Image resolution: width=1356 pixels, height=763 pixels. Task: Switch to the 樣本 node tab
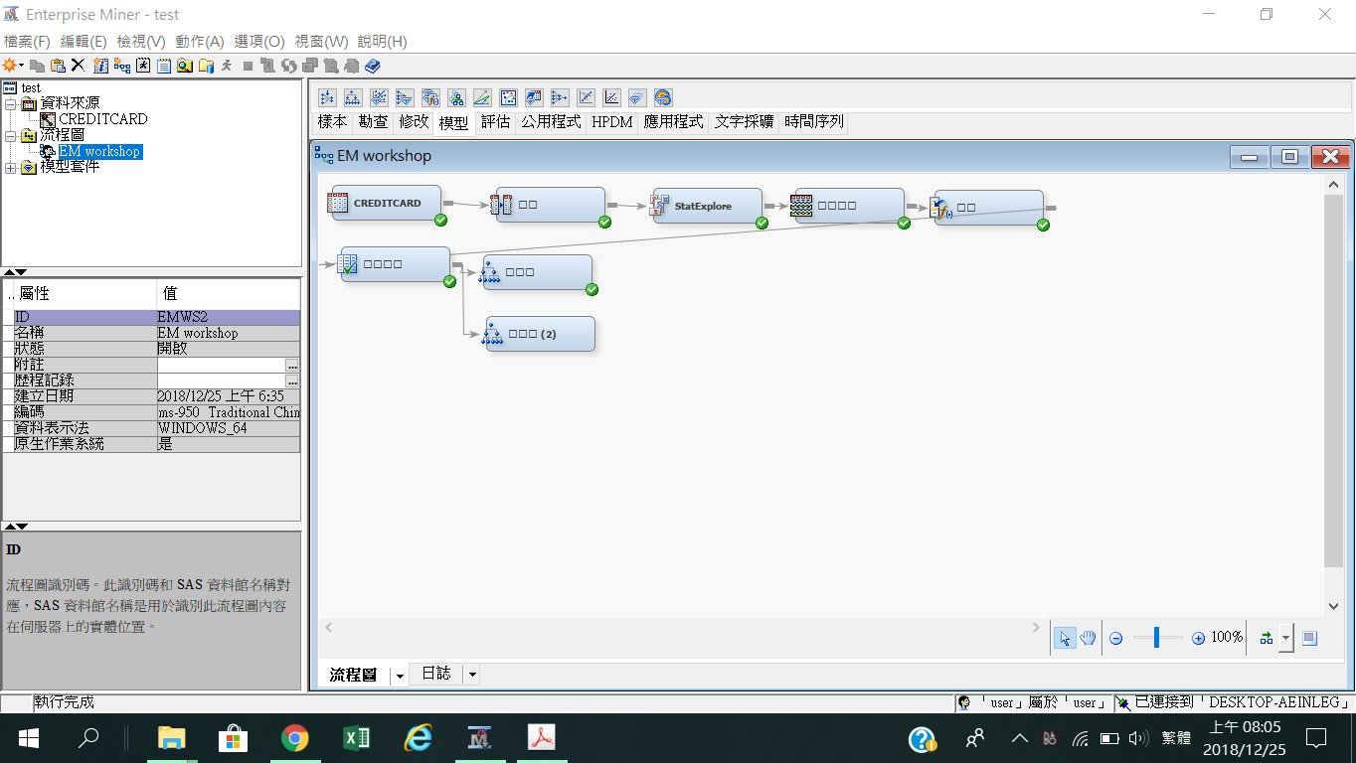pyautogui.click(x=332, y=122)
